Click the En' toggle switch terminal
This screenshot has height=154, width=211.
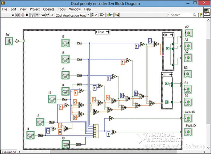9,41
